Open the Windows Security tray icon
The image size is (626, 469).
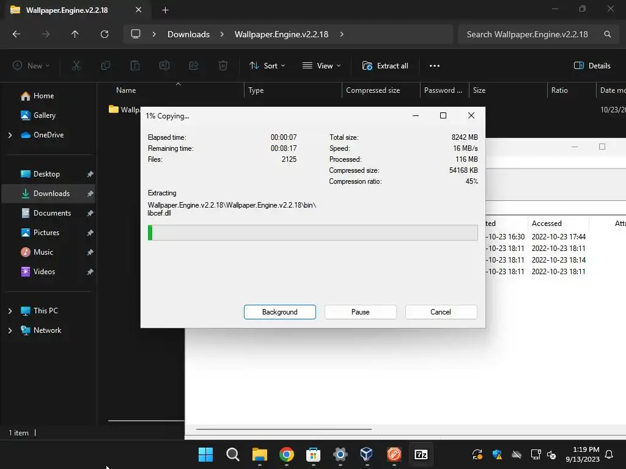tap(497, 454)
